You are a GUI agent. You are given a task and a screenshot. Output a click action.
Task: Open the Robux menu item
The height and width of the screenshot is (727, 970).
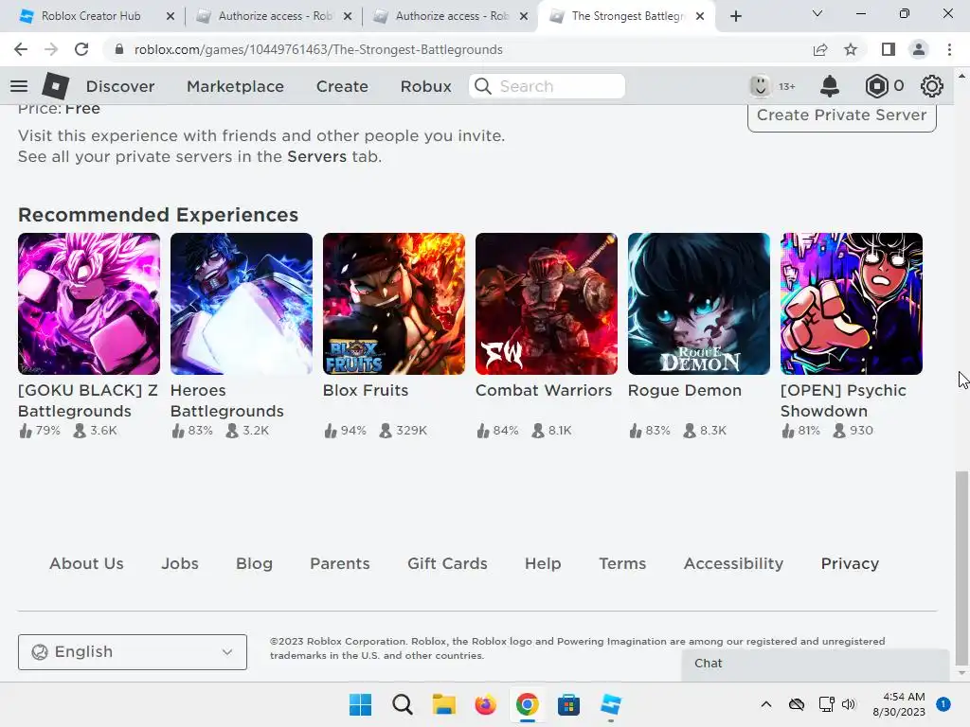point(425,86)
